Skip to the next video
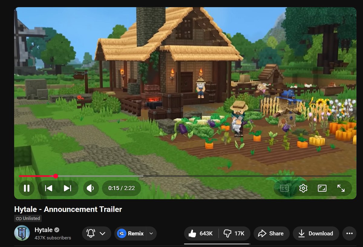The height and width of the screenshot is (247, 363). pos(67,188)
